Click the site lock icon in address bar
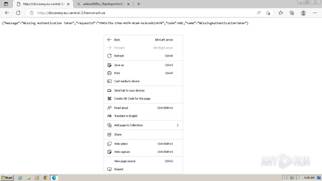322x181 pixels. click(x=32, y=13)
